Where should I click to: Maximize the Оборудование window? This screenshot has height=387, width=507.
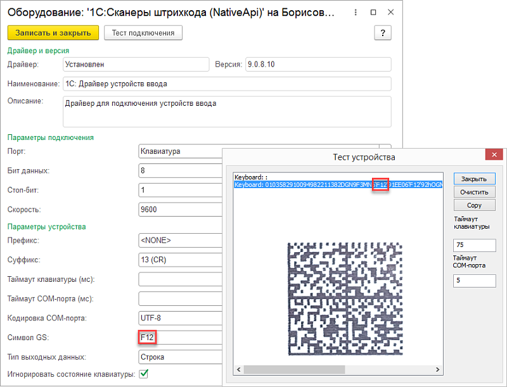coord(373,12)
